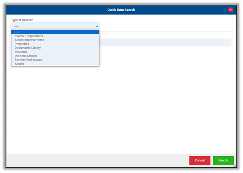Pick Incident Actions search type

click(55, 56)
